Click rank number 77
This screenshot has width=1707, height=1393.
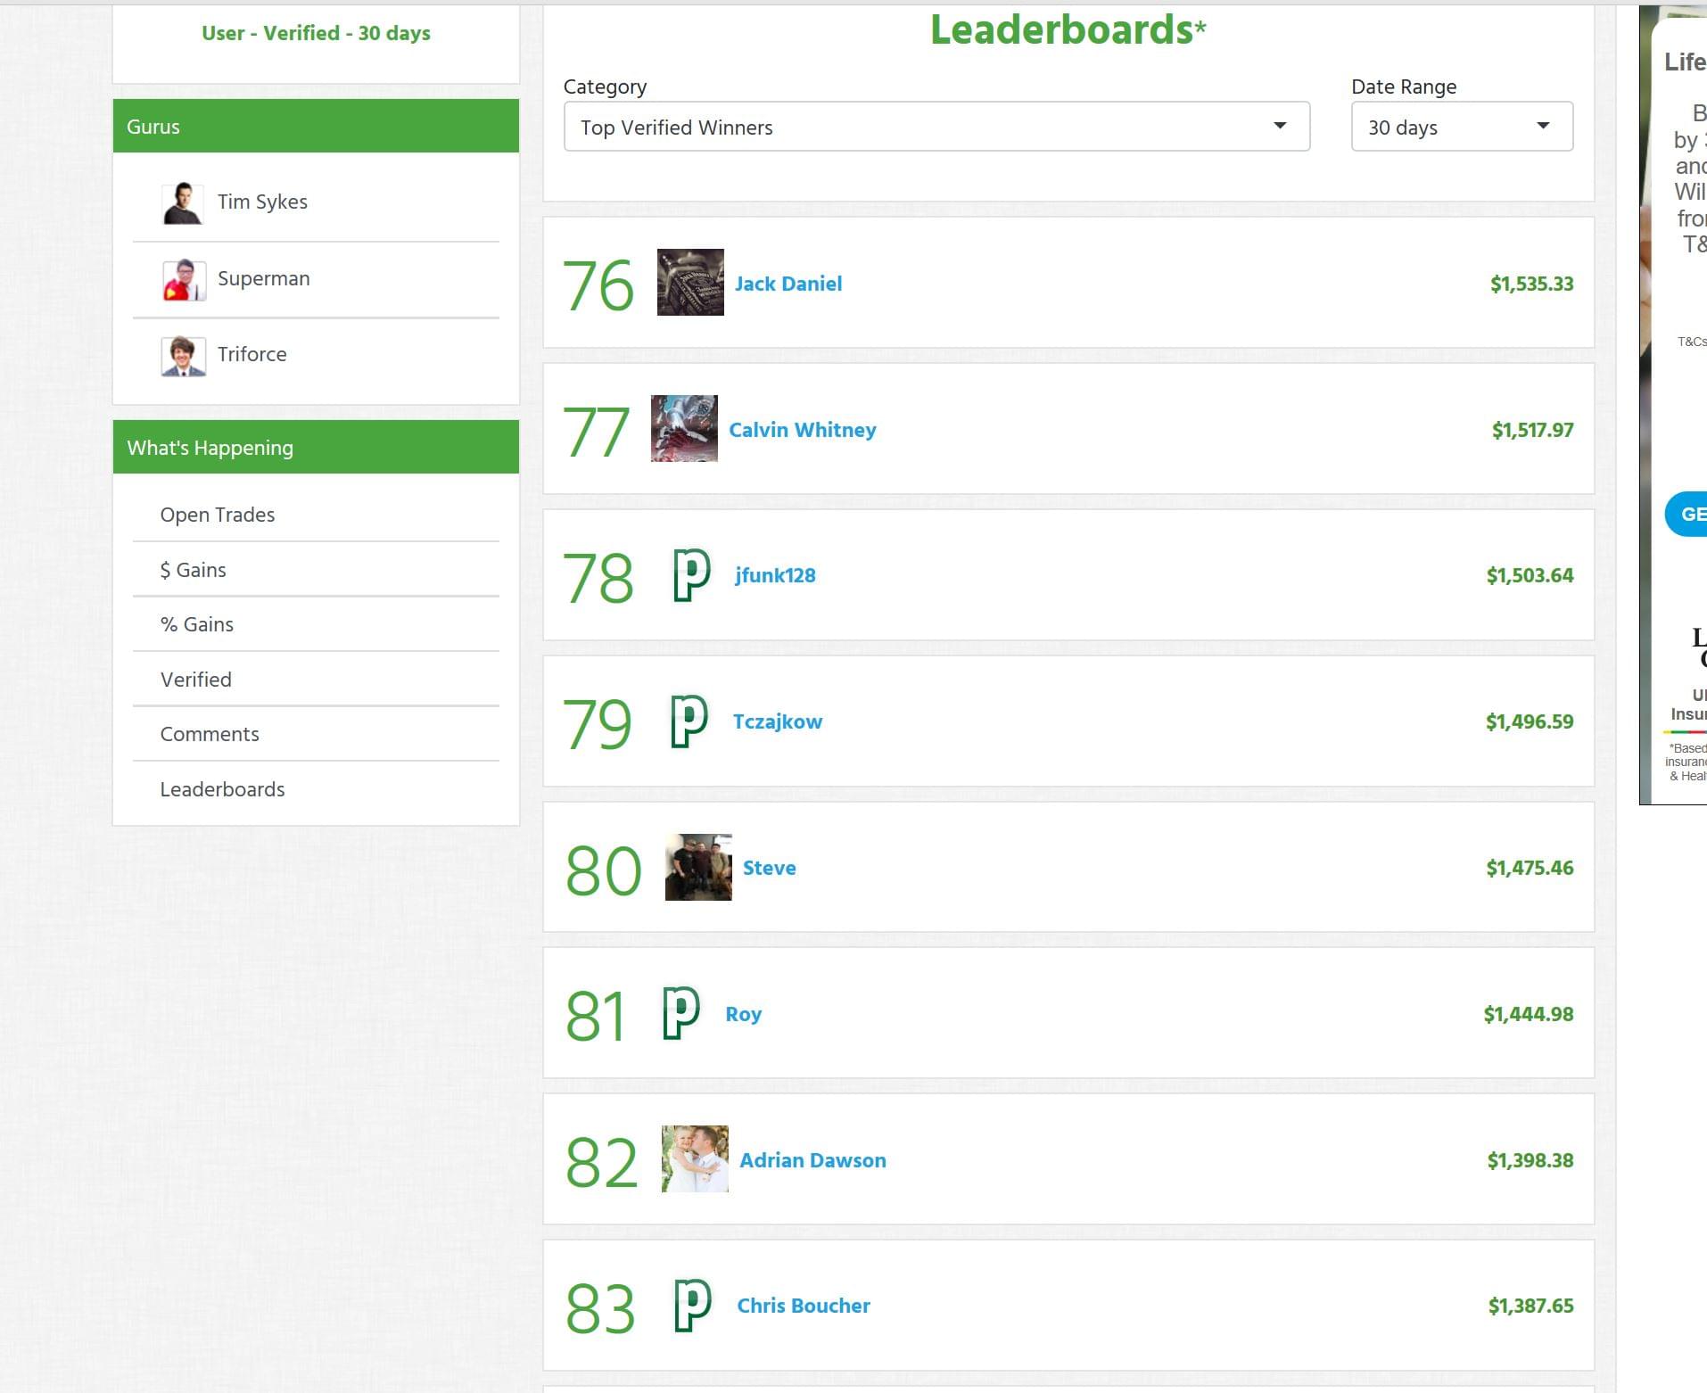pyautogui.click(x=597, y=433)
